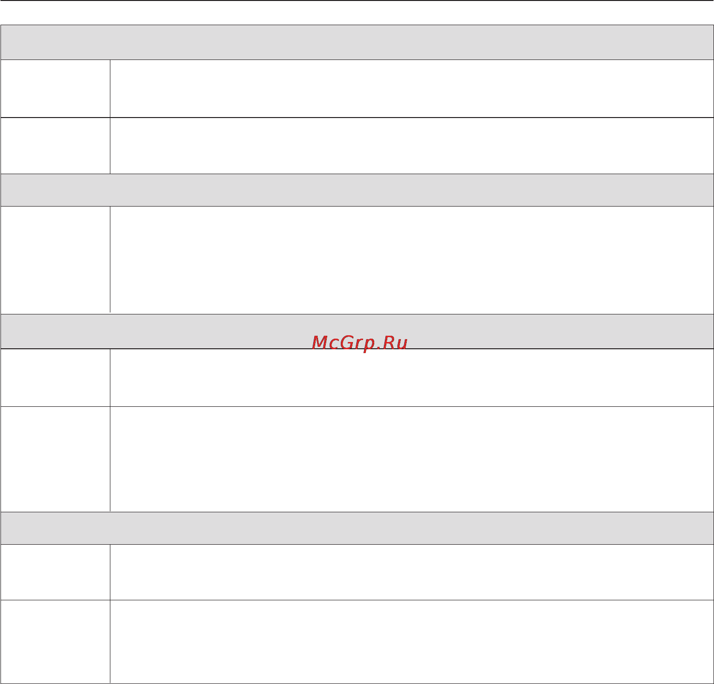Image resolution: width=714 pixels, height=684 pixels.
Task: Click the tall left cell under second header
Action: tap(55, 260)
